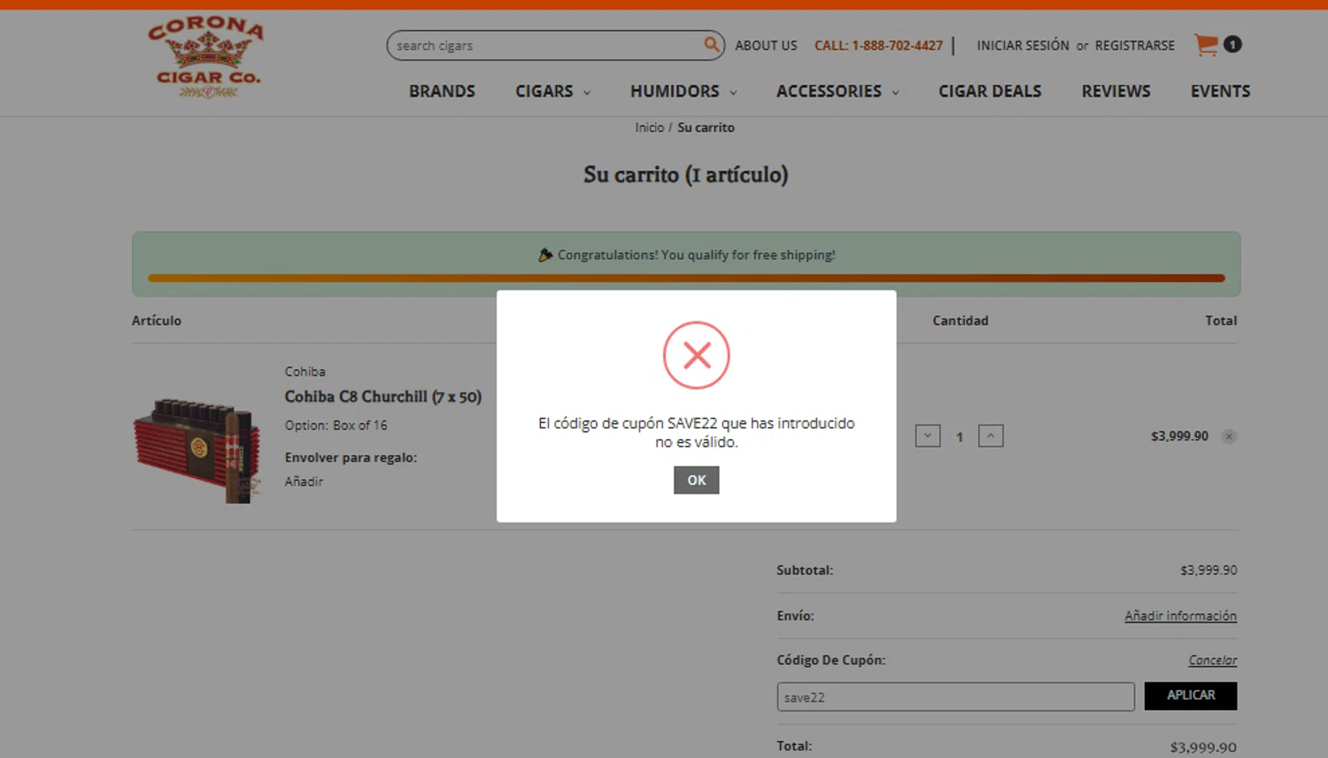
Task: Click the Su carrito breadcrumb
Action: pyautogui.click(x=706, y=128)
